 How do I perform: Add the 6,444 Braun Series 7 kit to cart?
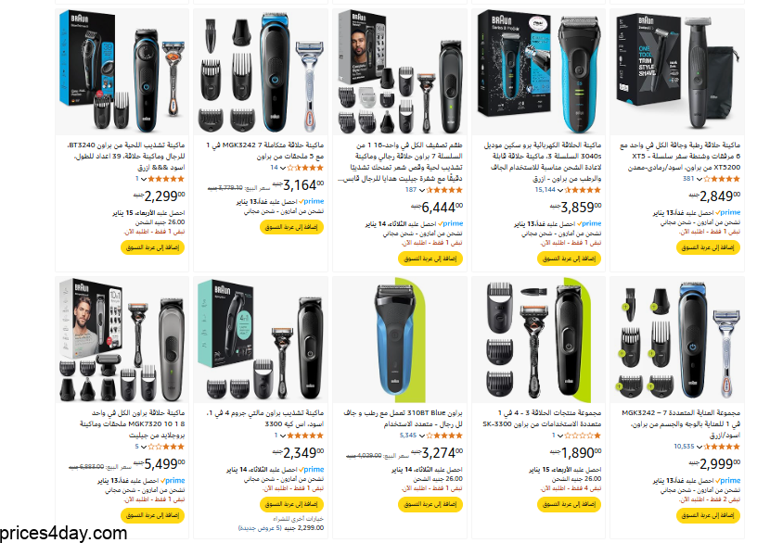tap(430, 259)
